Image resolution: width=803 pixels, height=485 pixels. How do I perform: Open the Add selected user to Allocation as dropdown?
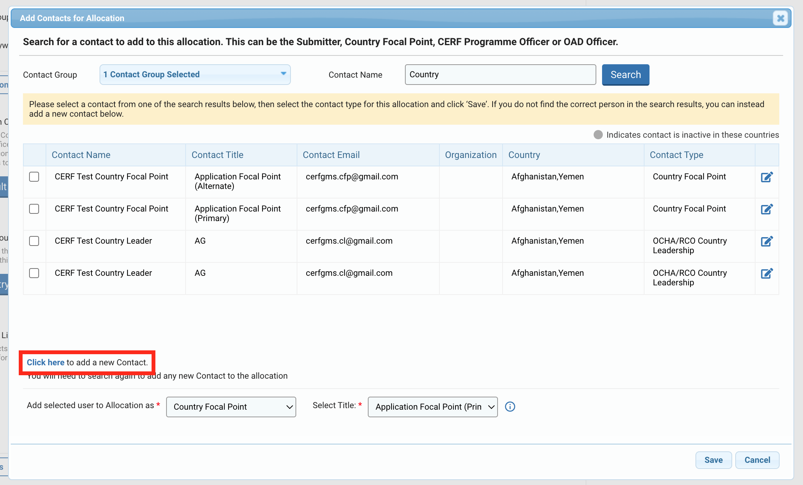point(231,407)
